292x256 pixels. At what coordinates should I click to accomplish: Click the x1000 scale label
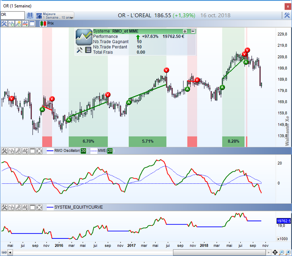tap(282, 239)
